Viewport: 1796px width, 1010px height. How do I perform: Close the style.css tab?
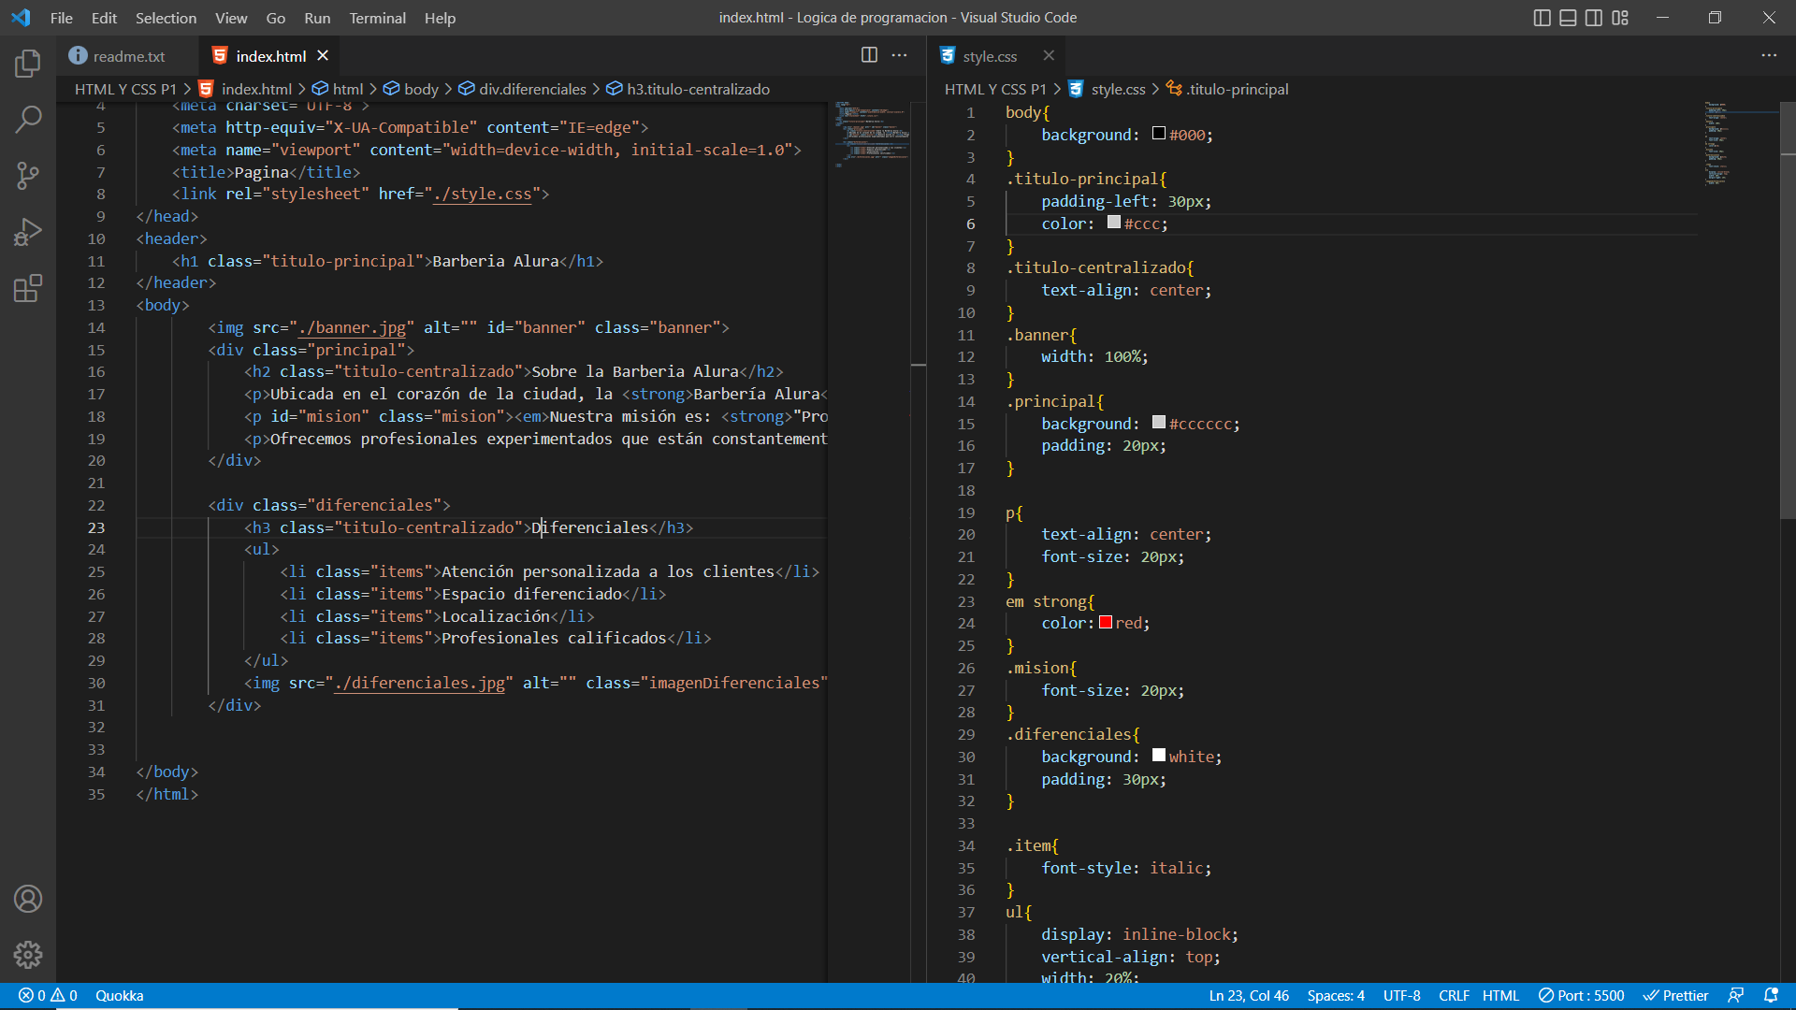[1049, 56]
